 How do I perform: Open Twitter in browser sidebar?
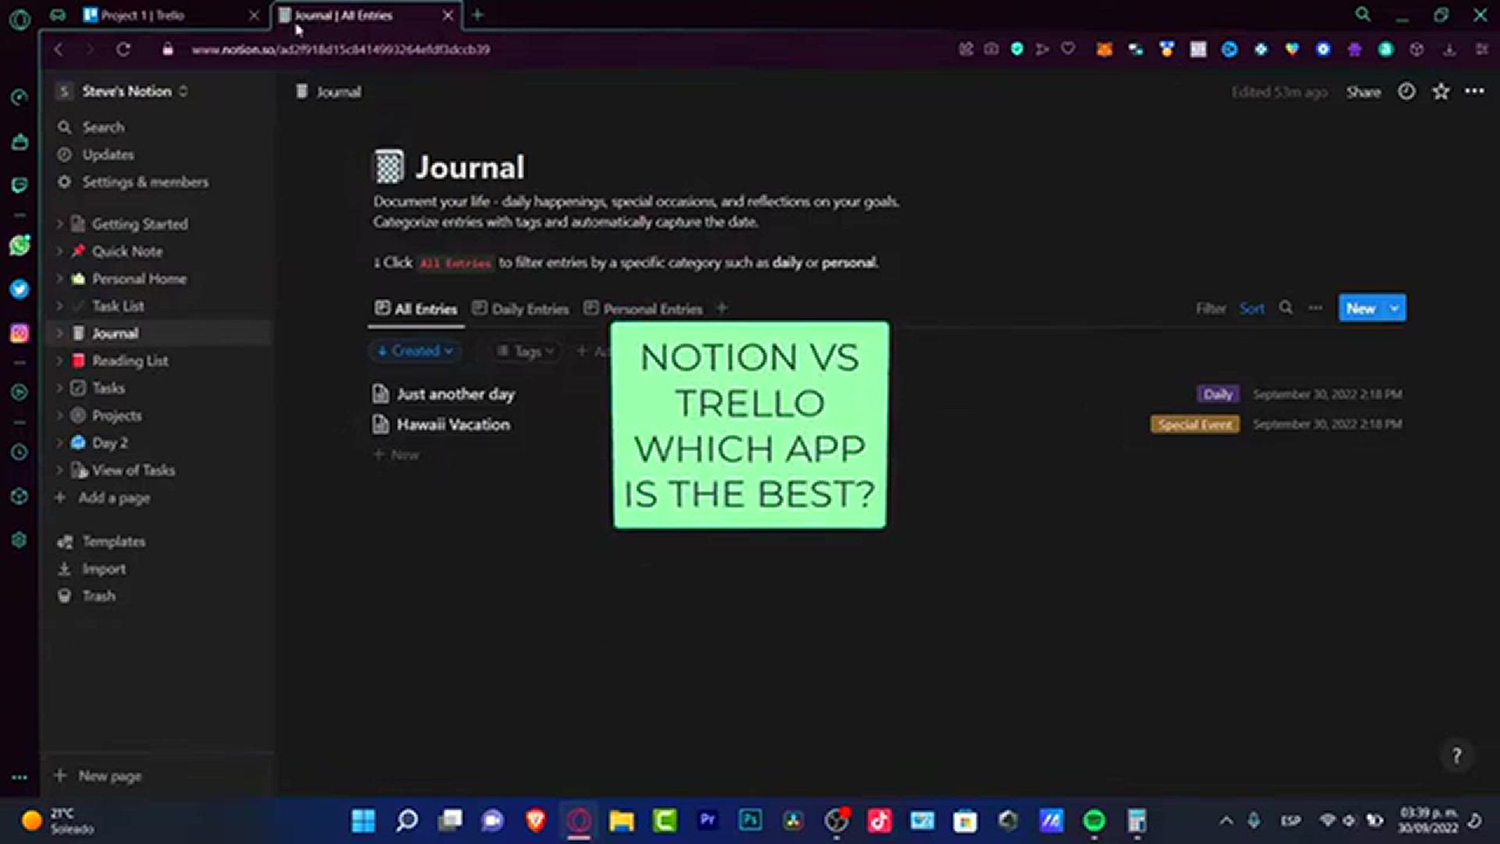tap(20, 289)
